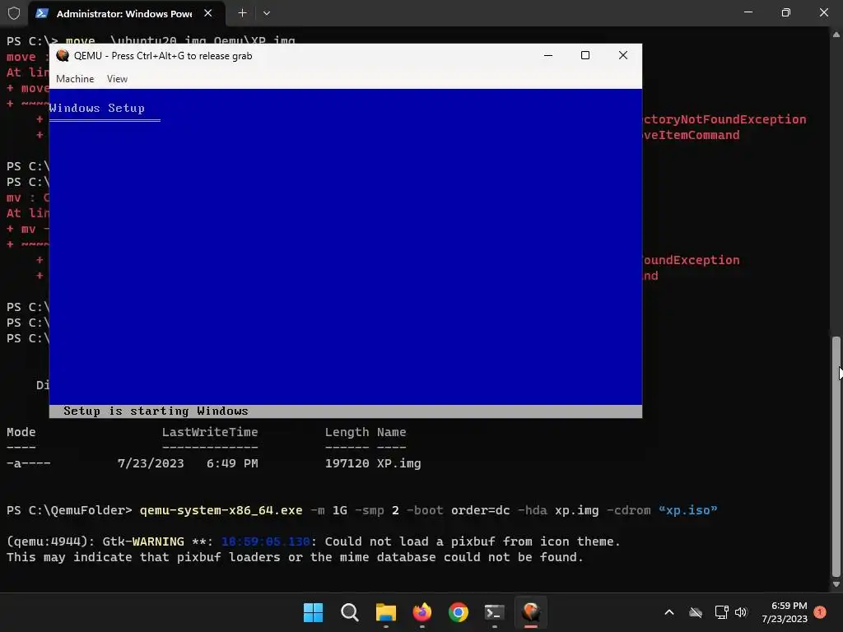Open network settings tray icon
843x632 pixels.
[x=721, y=612]
